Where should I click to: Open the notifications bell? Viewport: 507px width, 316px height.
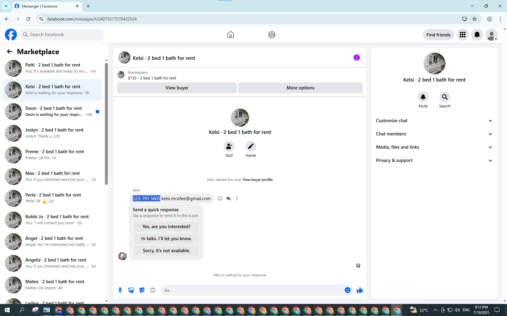tap(477, 35)
